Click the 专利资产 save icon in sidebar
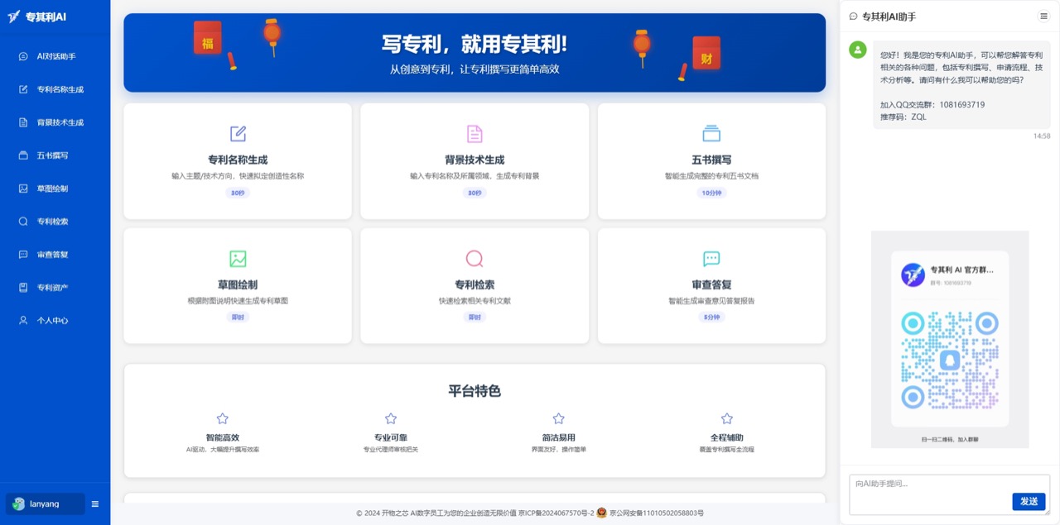 pyautogui.click(x=23, y=288)
